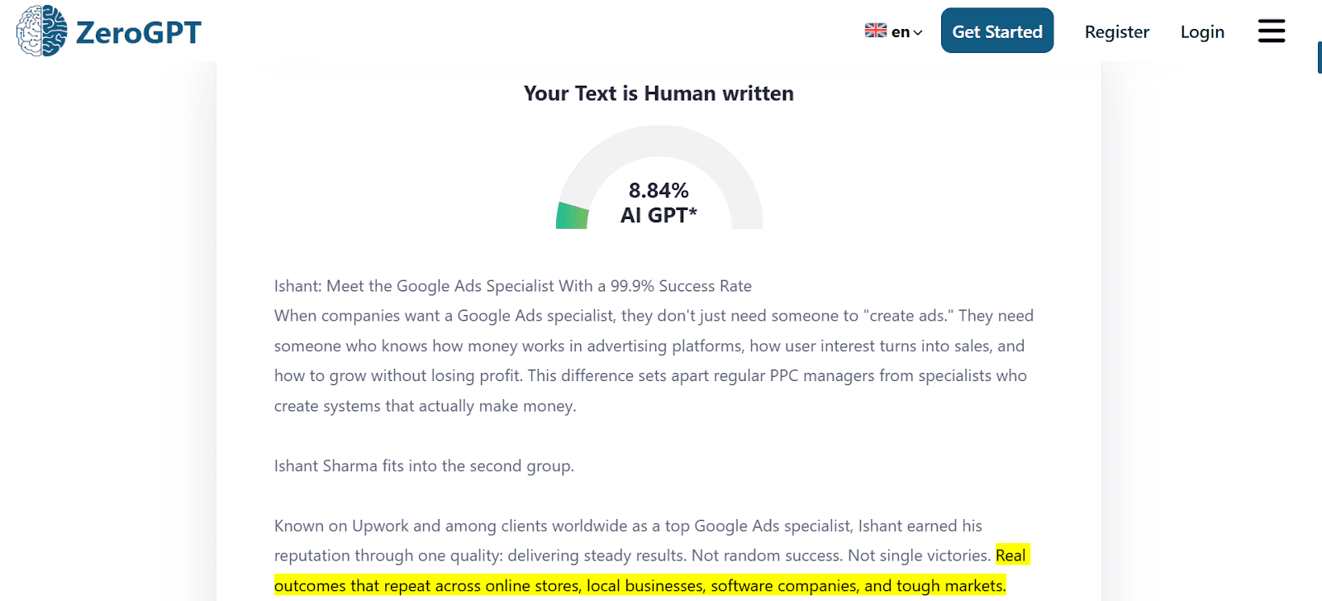Click the highlighted word 'Real' at line end
Image resolution: width=1322 pixels, height=601 pixels.
click(1011, 556)
